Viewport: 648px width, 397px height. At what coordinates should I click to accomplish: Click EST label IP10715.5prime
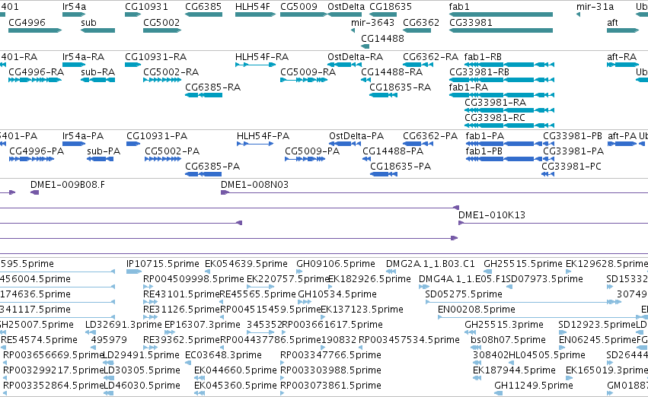click(163, 264)
